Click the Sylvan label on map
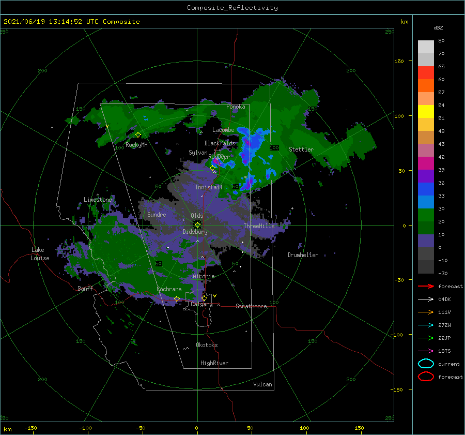This screenshot has height=435, width=465. (x=198, y=153)
